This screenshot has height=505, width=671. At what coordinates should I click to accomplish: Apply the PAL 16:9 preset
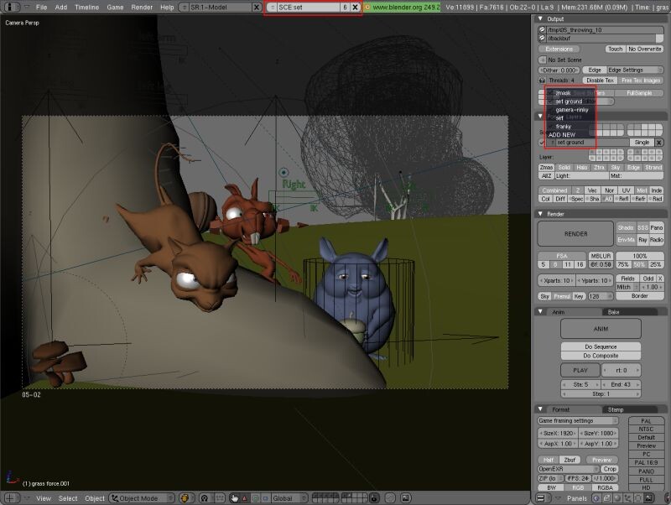pyautogui.click(x=646, y=462)
